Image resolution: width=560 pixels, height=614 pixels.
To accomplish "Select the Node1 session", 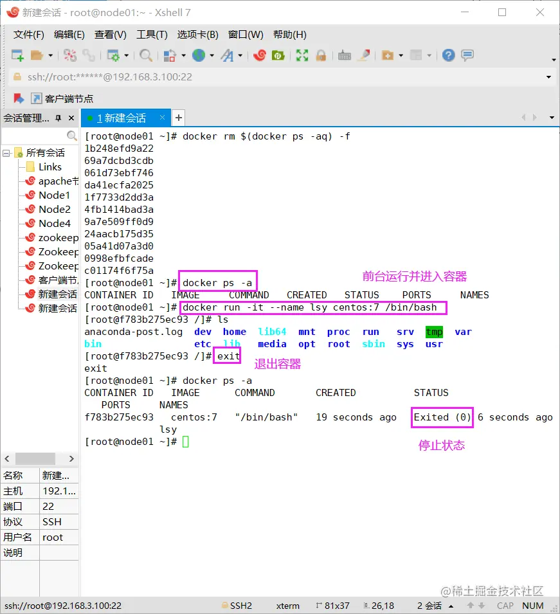I will (54, 195).
